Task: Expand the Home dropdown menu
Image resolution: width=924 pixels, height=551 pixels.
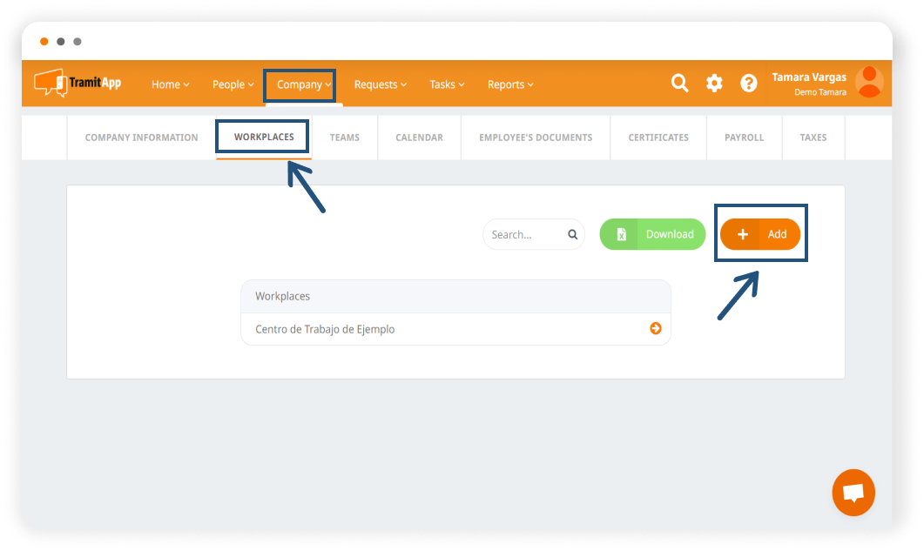Action: pyautogui.click(x=170, y=84)
